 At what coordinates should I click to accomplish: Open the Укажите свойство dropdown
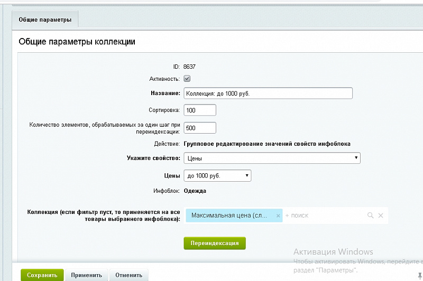click(272, 158)
